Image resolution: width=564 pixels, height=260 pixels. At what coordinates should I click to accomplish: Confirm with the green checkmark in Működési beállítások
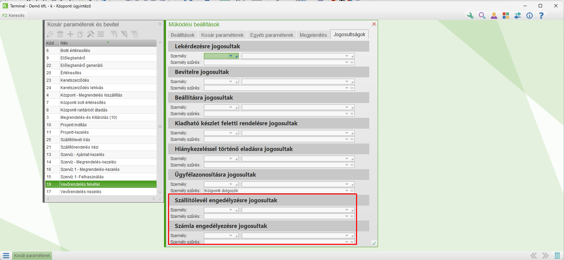pos(374,243)
